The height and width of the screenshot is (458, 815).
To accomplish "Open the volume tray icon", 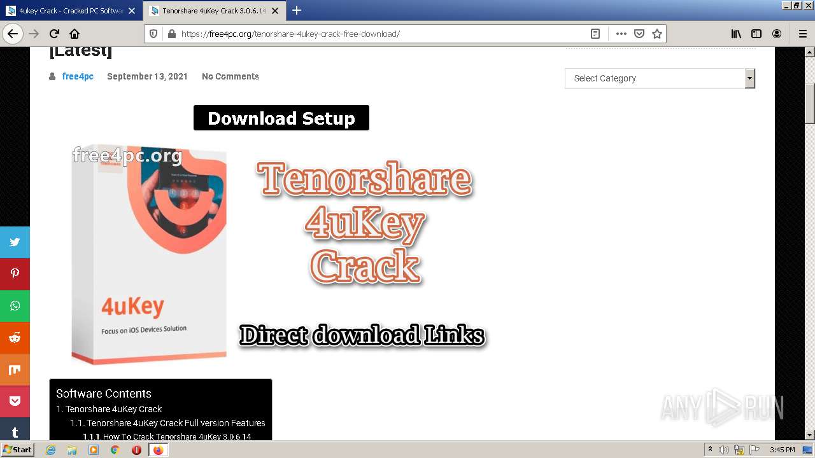I will coord(724,450).
